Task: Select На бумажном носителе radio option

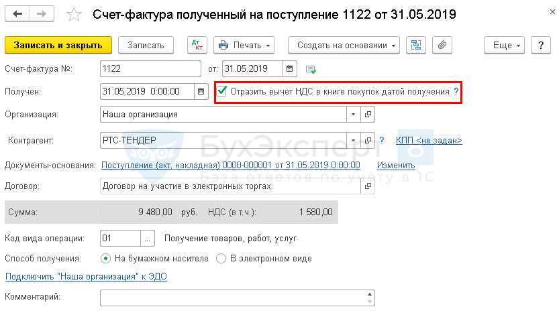Action: click(x=105, y=258)
